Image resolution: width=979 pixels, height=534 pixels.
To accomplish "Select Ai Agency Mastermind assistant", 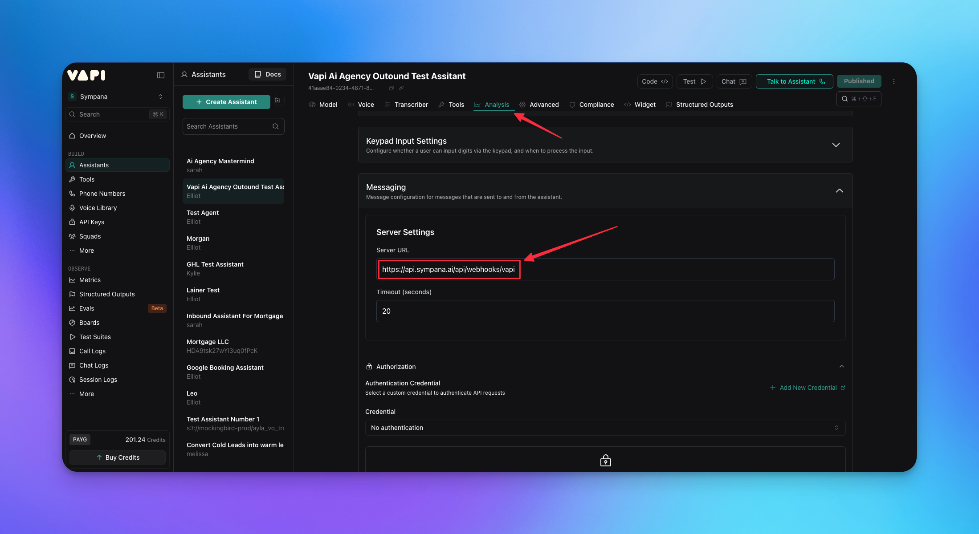I will pos(233,166).
